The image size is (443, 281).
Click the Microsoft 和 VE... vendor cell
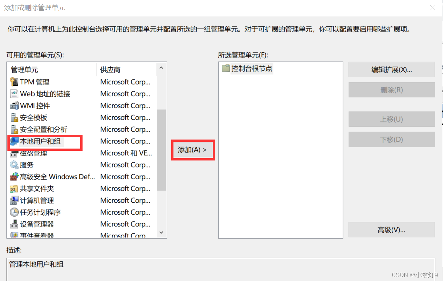click(126, 153)
